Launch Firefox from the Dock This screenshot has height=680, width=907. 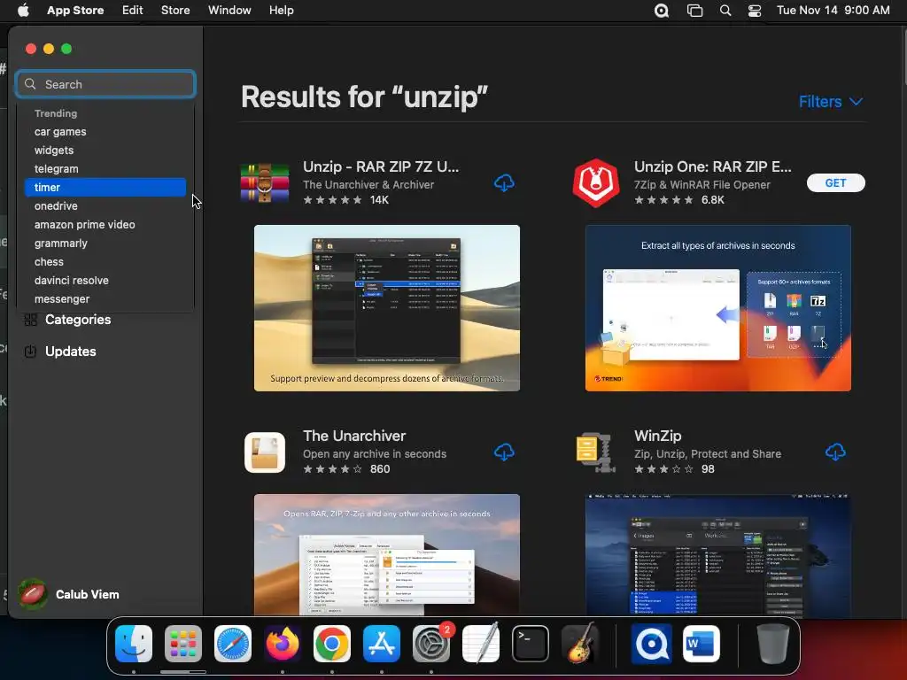coord(283,644)
